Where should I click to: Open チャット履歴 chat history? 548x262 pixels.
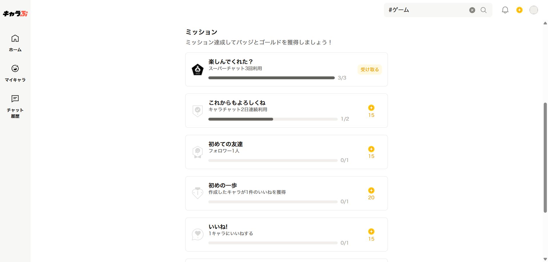15,106
